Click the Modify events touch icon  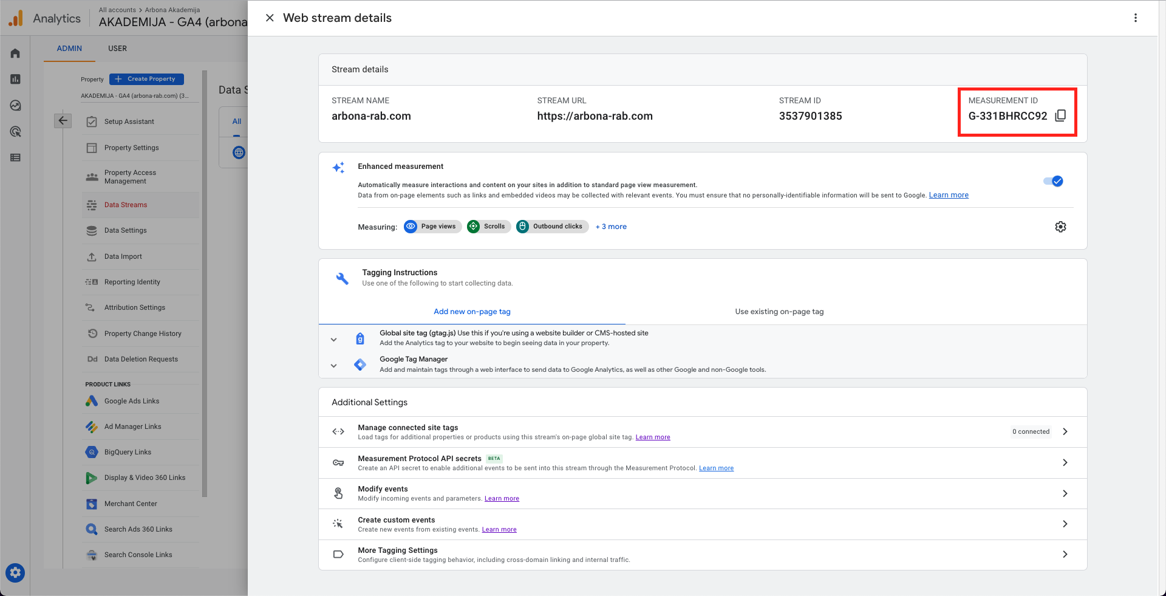(338, 493)
